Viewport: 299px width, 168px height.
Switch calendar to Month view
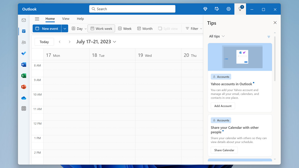click(x=144, y=28)
